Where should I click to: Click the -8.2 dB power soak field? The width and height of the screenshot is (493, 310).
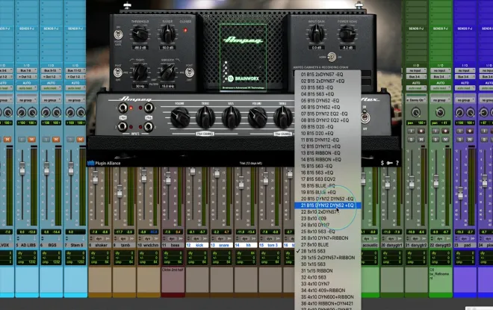pyautogui.click(x=347, y=48)
